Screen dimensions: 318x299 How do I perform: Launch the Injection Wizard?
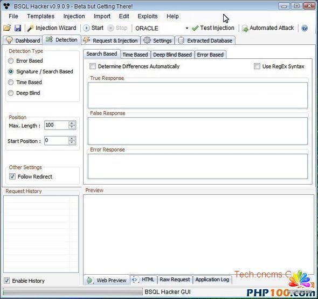tap(52, 28)
